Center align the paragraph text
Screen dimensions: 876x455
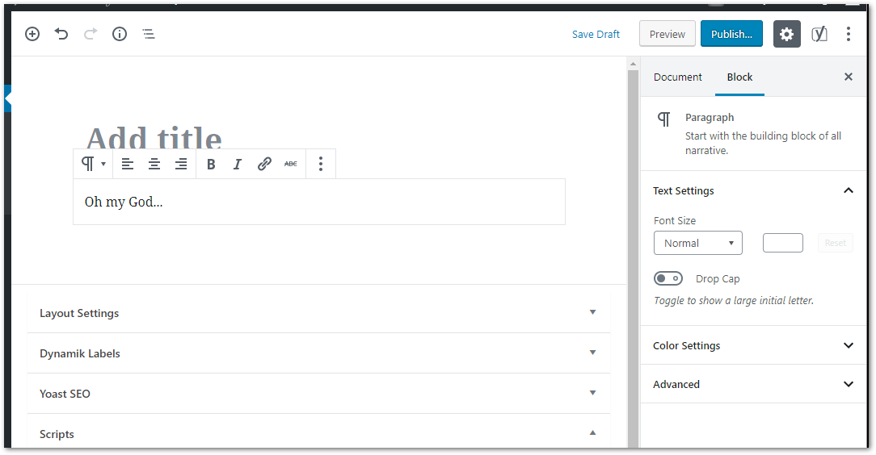pos(154,164)
